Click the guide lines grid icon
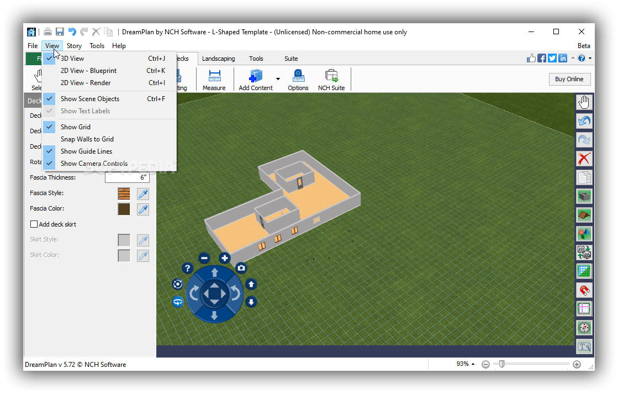This screenshot has height=394, width=618. [x=584, y=309]
